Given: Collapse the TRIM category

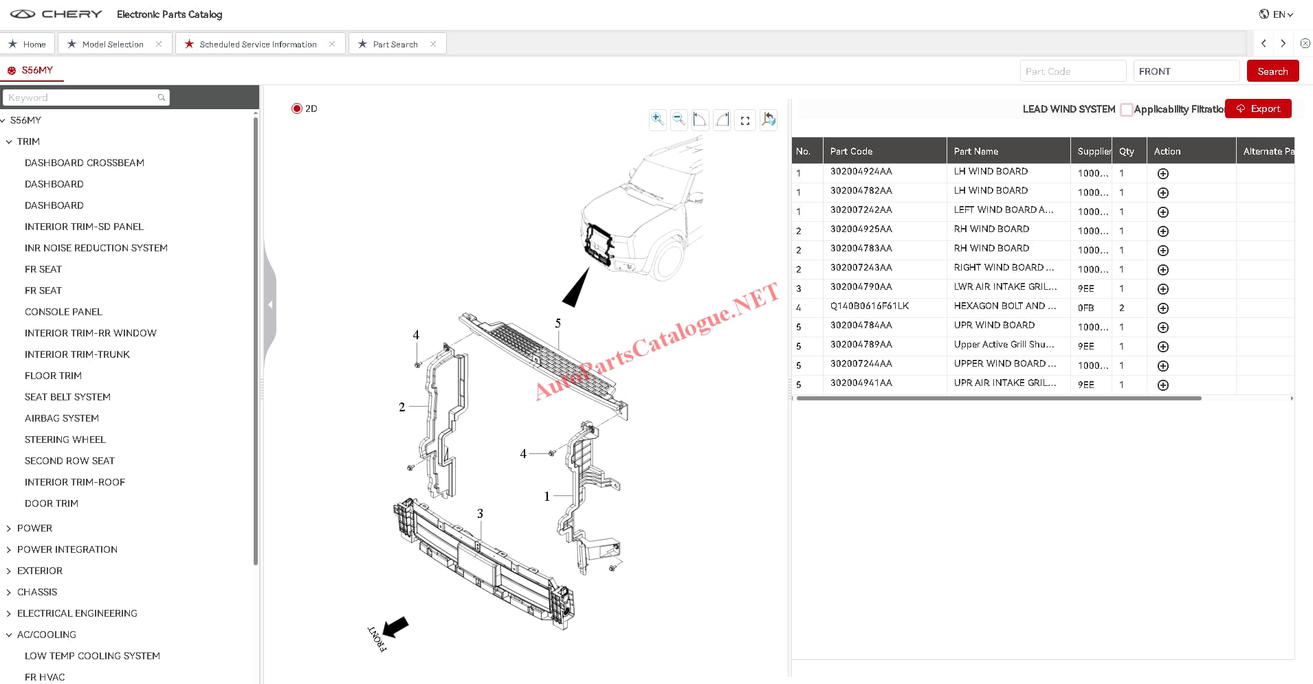Looking at the screenshot, I should [x=9, y=141].
